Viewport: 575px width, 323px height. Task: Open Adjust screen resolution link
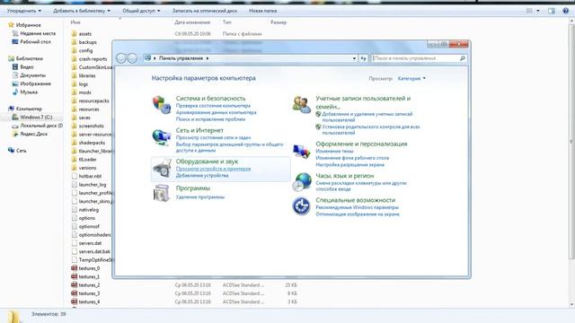click(349, 165)
